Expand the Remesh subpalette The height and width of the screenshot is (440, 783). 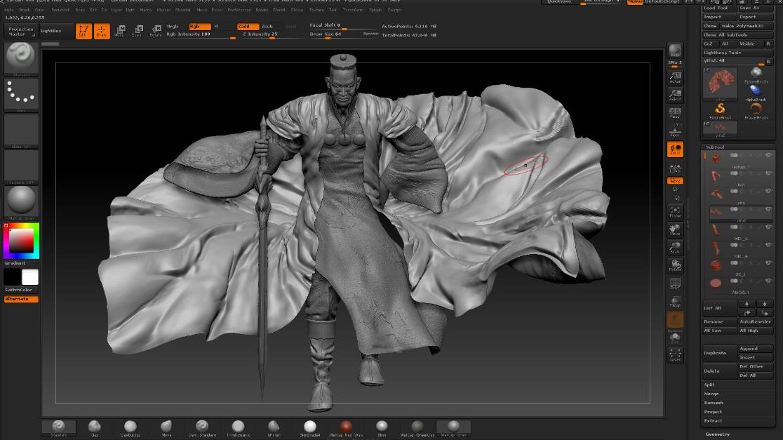(714, 403)
